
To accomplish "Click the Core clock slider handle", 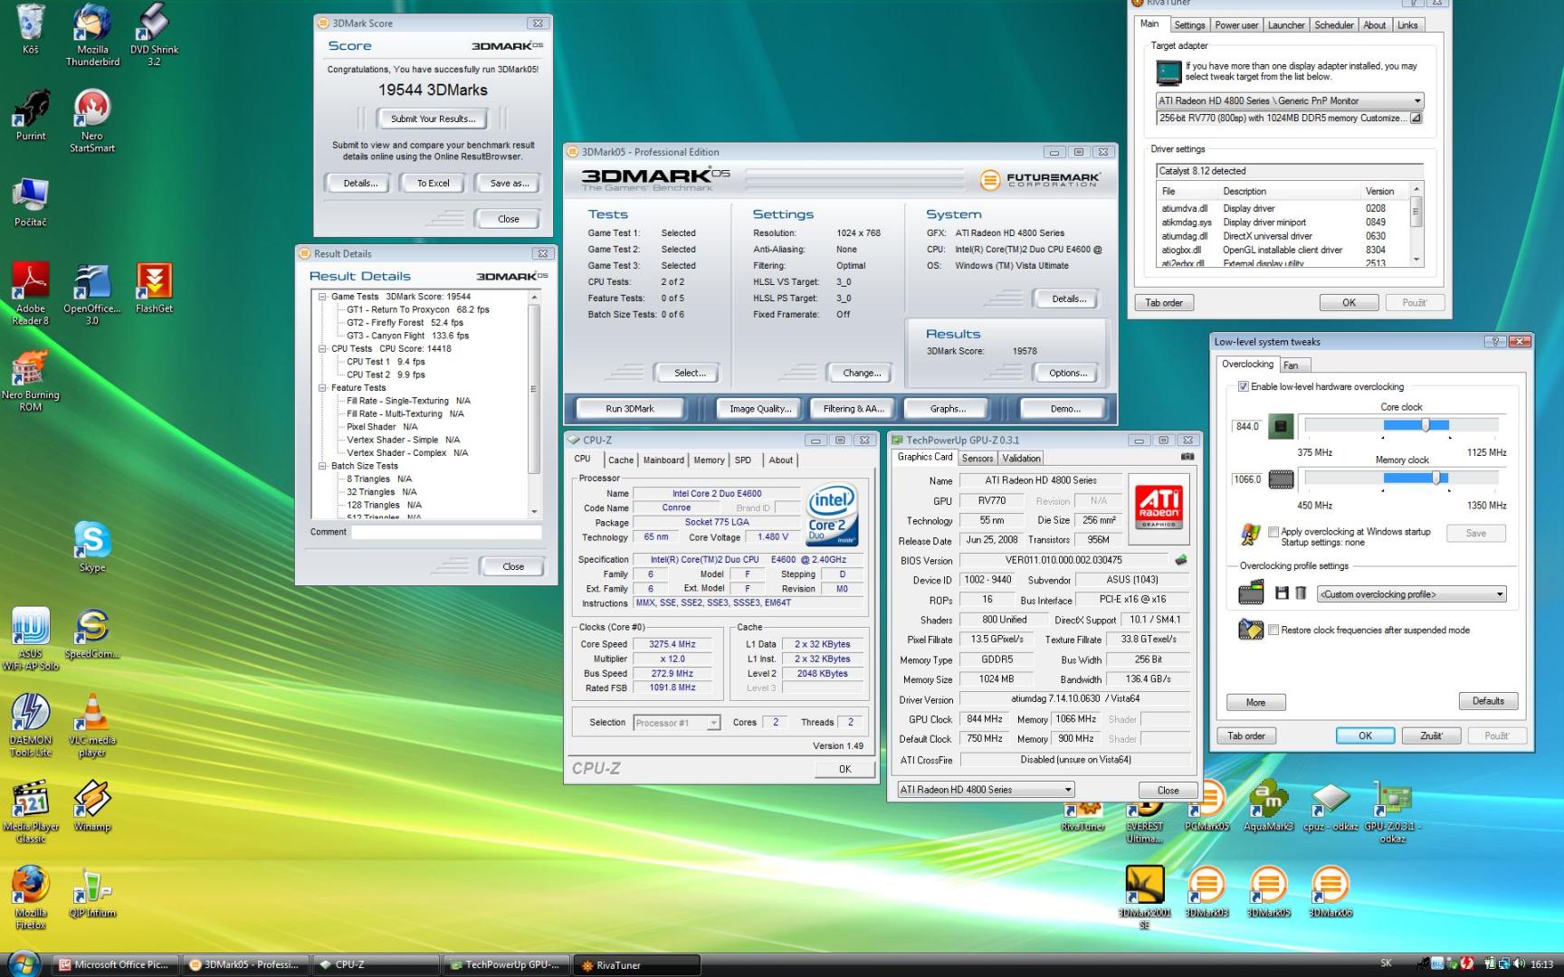I will [1426, 424].
